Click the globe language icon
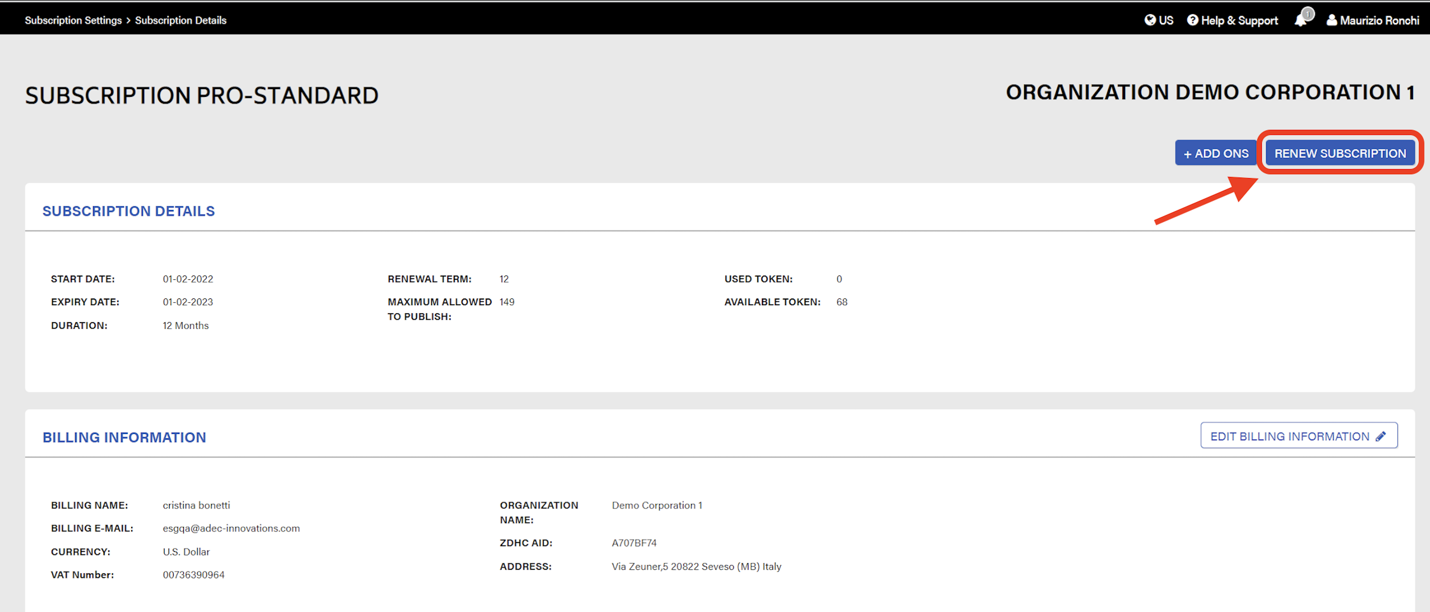 1150,20
